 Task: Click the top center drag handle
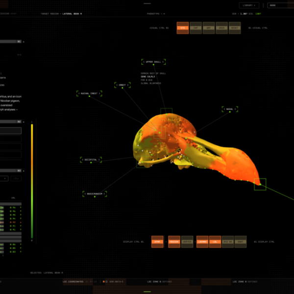[x=147, y=3]
